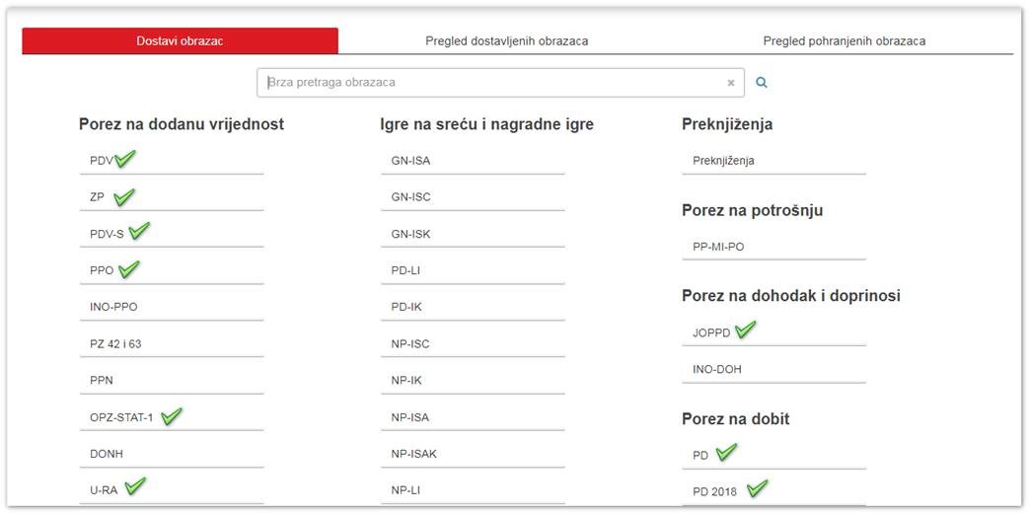Click the green checkmark beside JOPPD
This screenshot has width=1030, height=513.
[x=746, y=330]
